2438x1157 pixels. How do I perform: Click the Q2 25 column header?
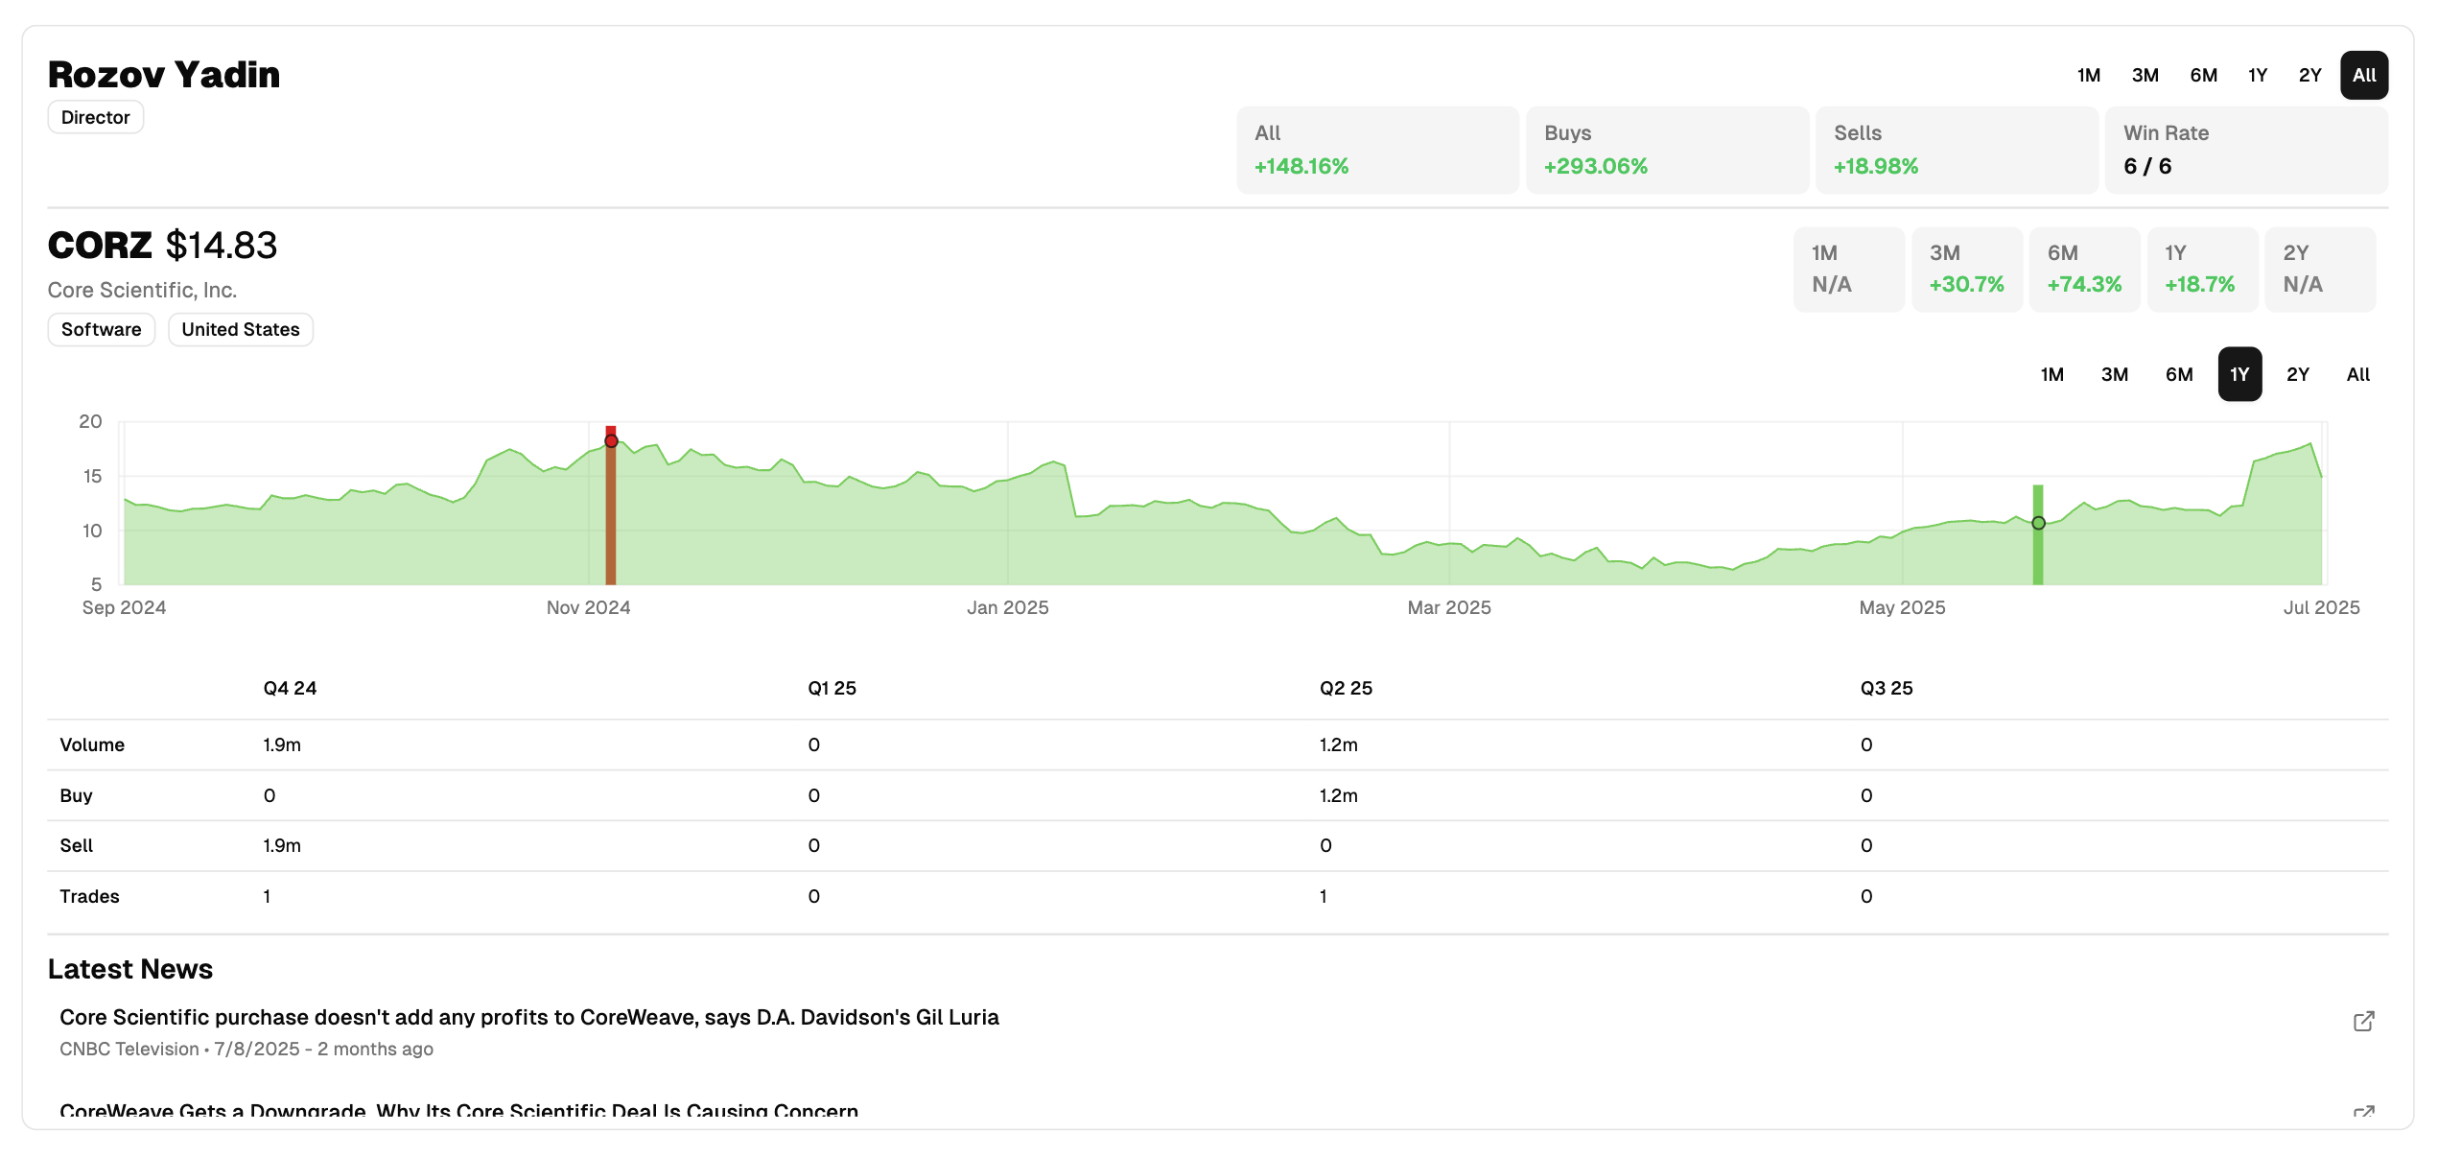click(x=1346, y=688)
